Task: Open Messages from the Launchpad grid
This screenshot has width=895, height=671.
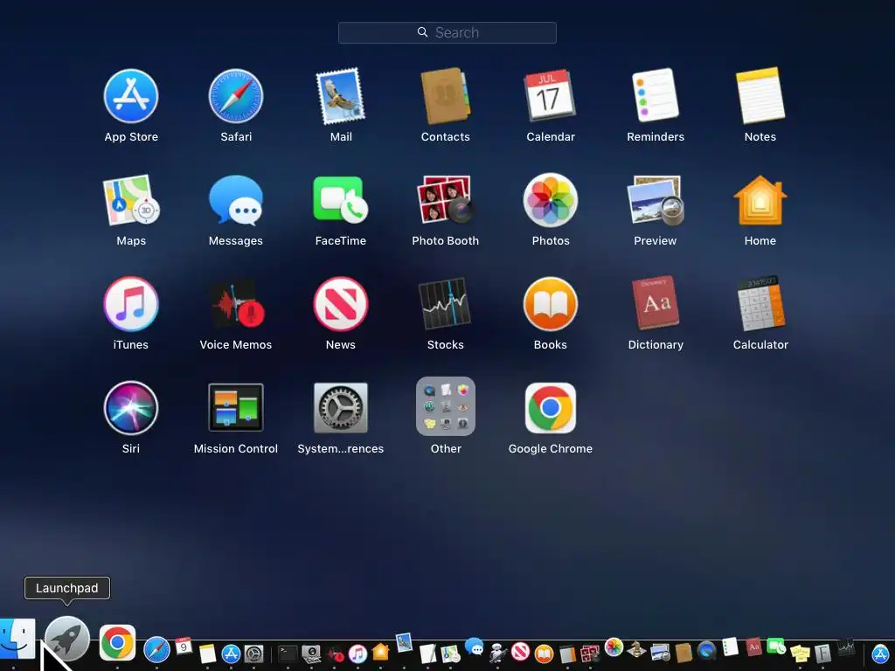Action: click(236, 200)
